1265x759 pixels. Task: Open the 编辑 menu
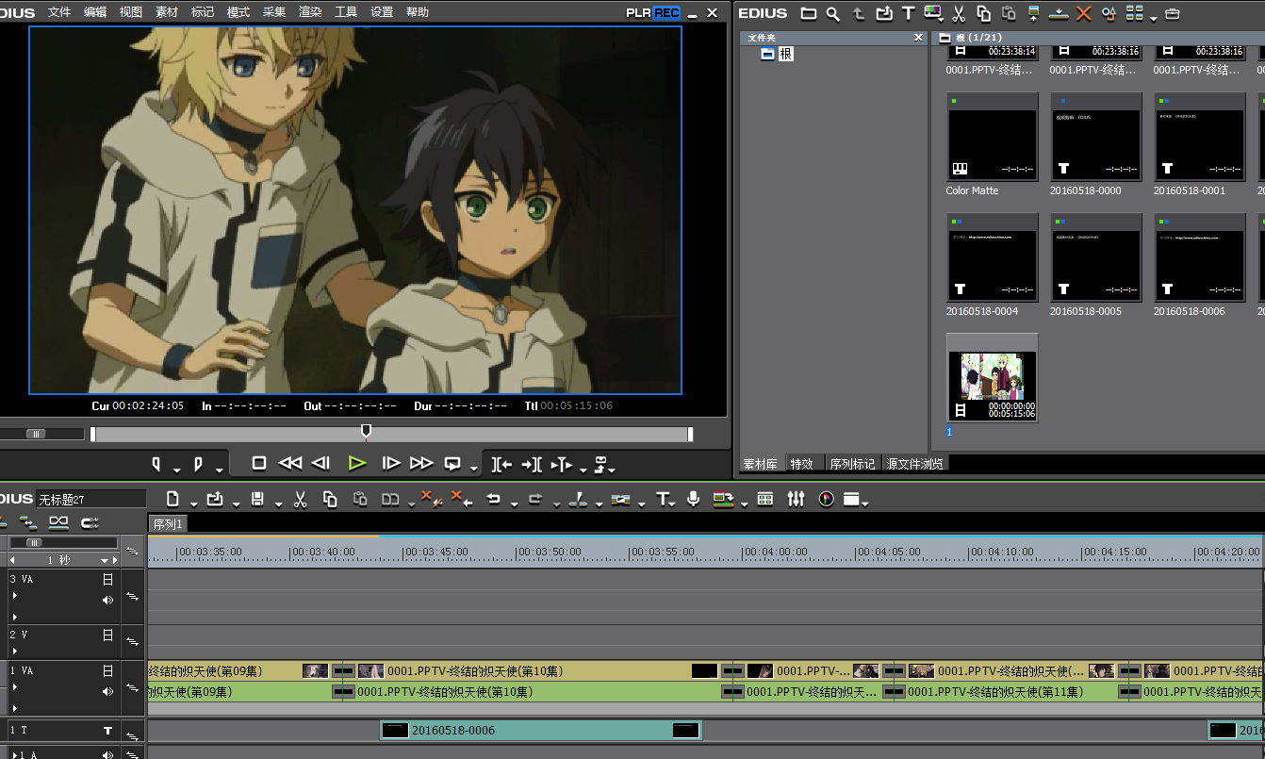click(95, 12)
